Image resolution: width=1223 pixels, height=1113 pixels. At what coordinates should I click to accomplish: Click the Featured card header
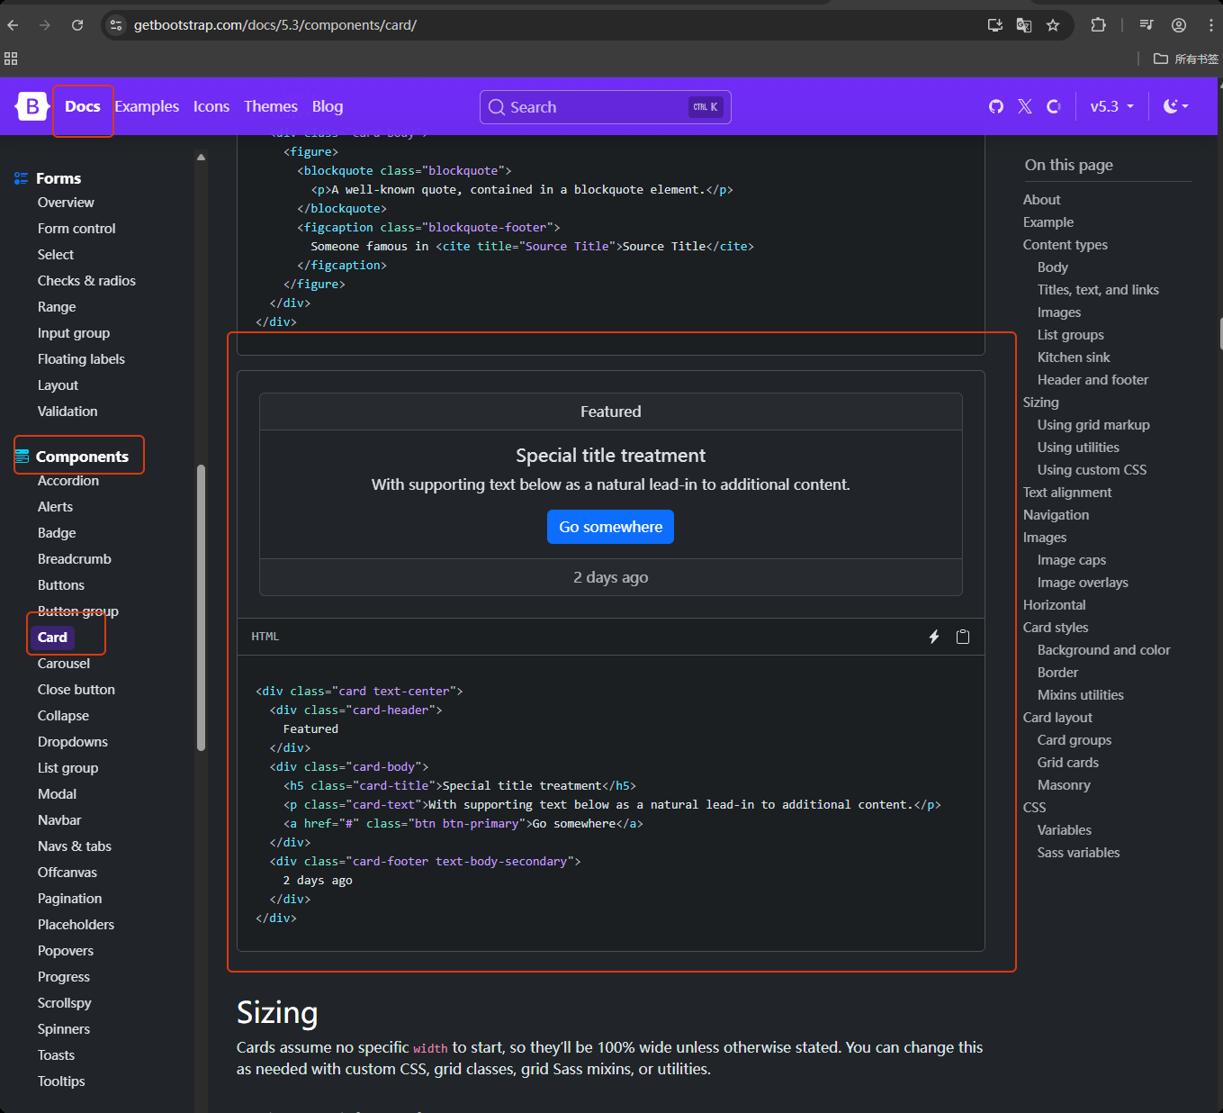pyautogui.click(x=610, y=412)
